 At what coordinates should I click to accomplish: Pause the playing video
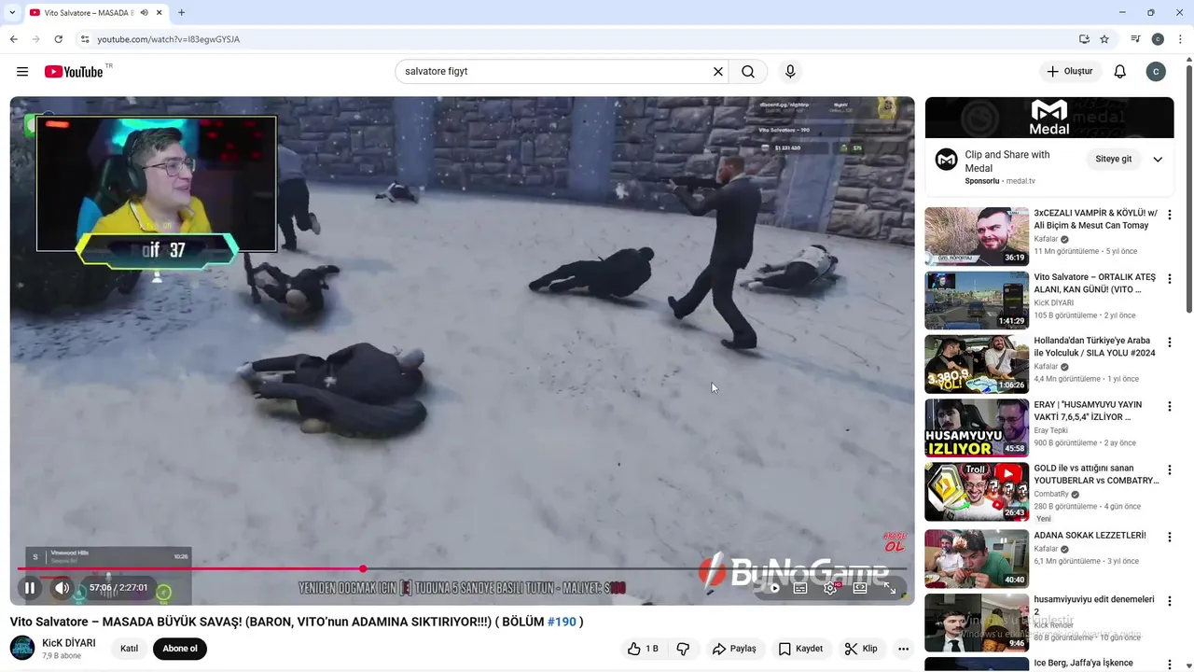coord(30,588)
